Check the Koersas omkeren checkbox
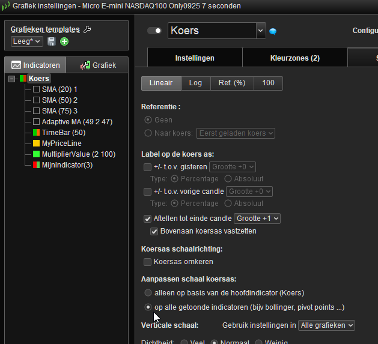 coord(148,262)
